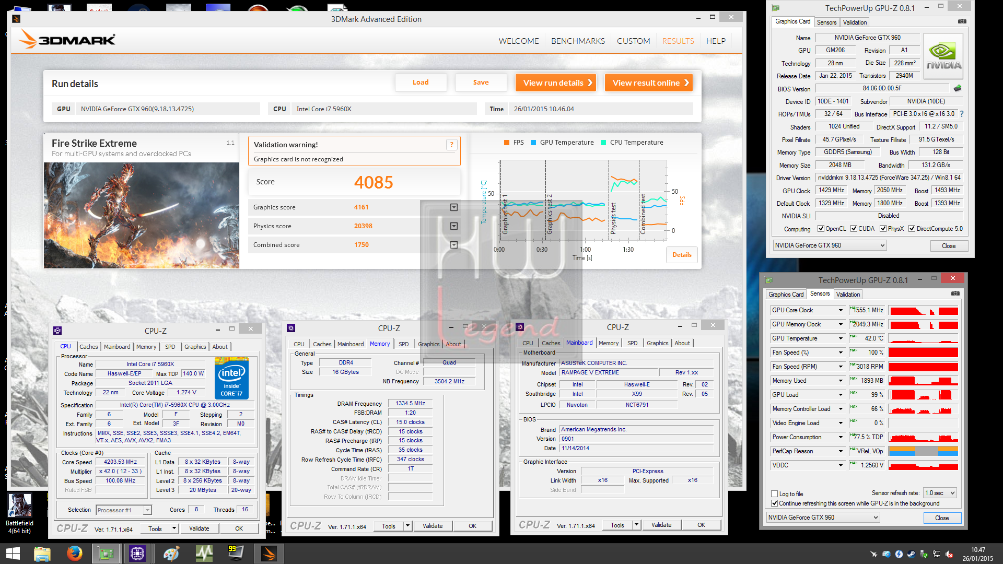This screenshot has width=1003, height=564.
Task: Click the View run details button
Action: point(556,83)
